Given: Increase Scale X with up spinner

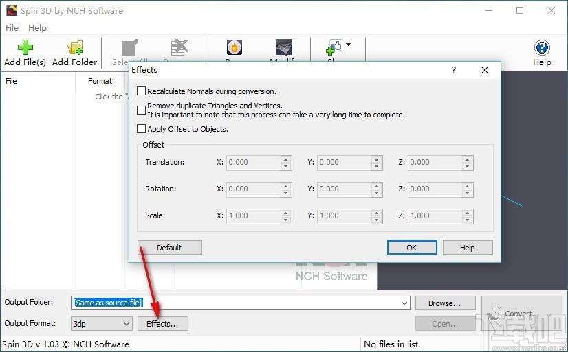Looking at the screenshot, I should [286, 213].
